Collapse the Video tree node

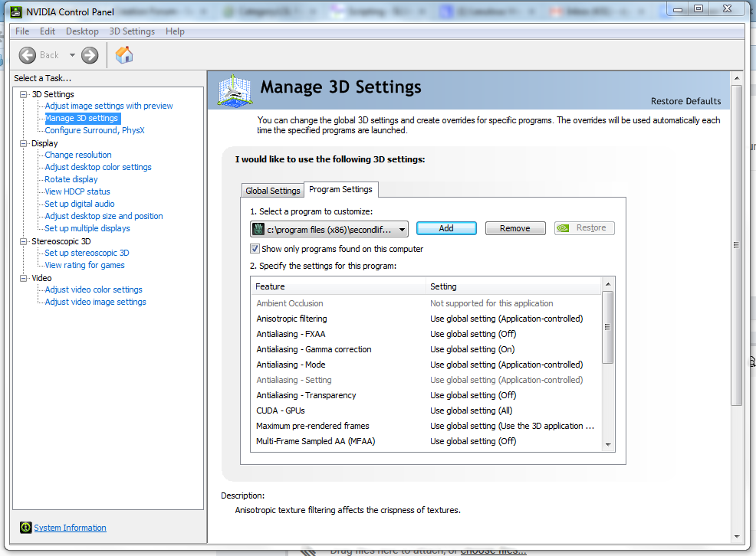23,278
